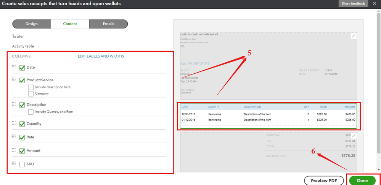Click the drag handle beside Date column
This screenshot has width=381, height=185.
[14, 66]
